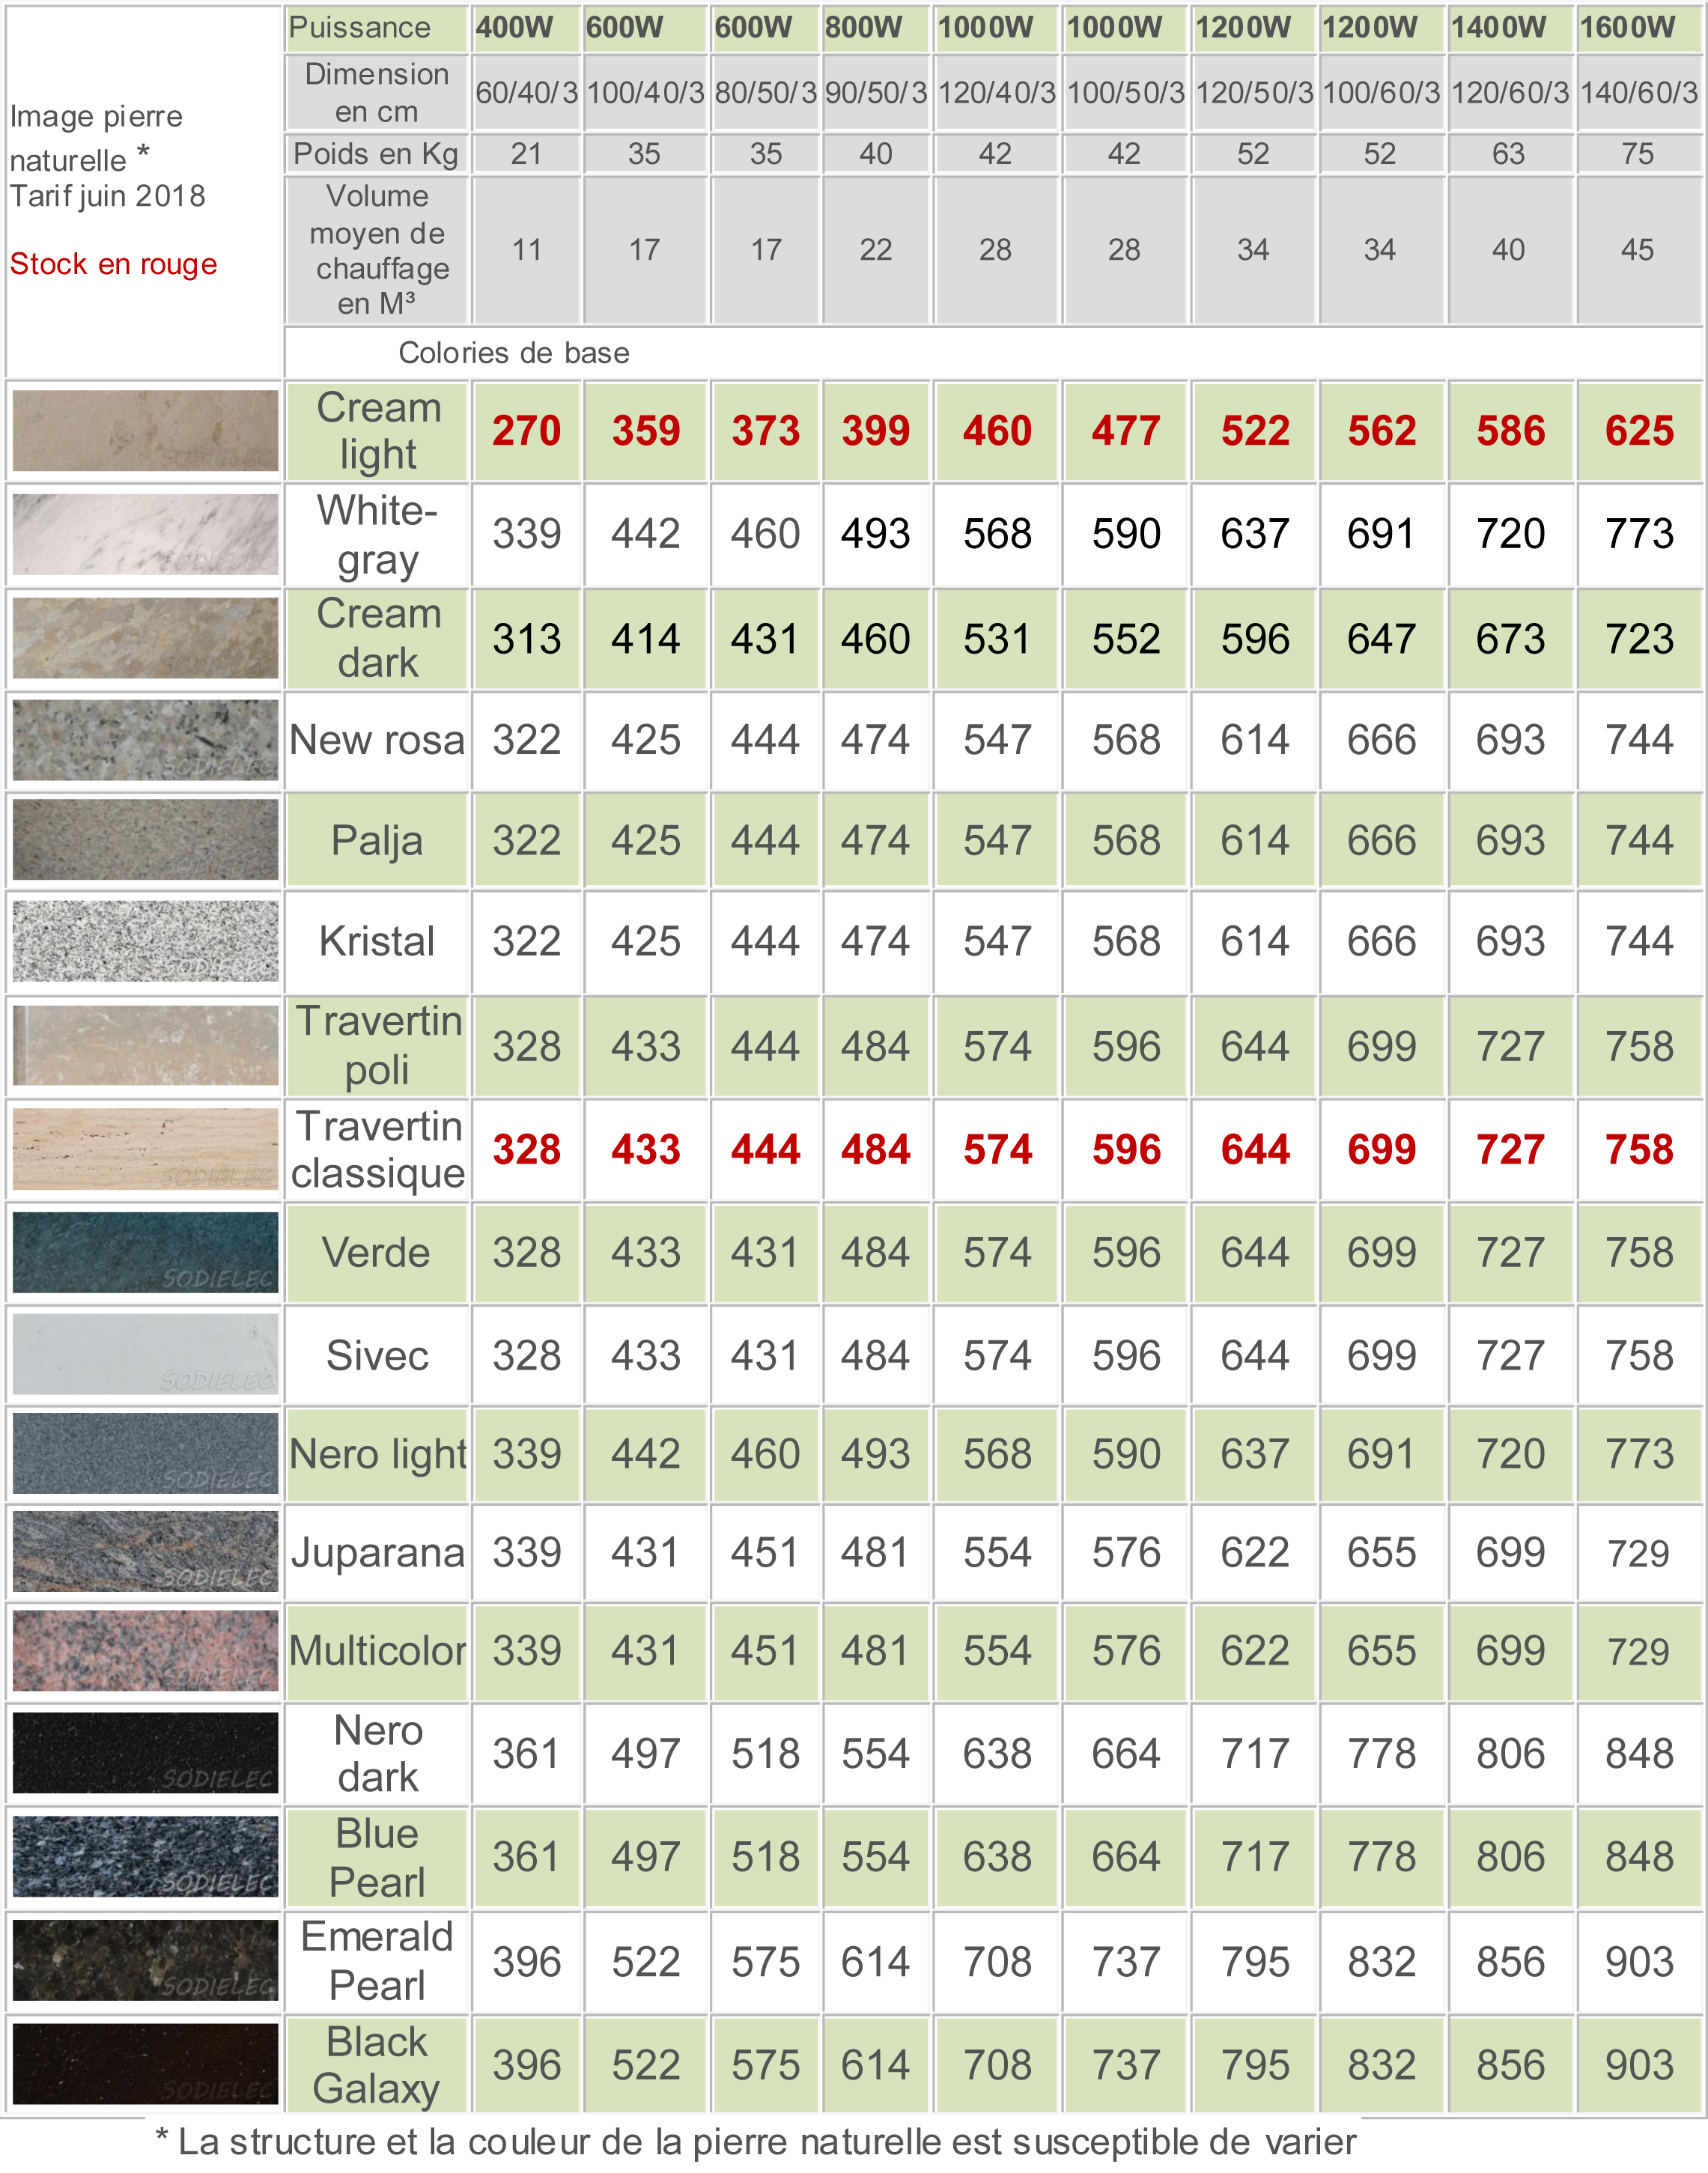This screenshot has height=2173, width=1708.
Task: Select the Nero dark stone image
Action: [145, 1753]
